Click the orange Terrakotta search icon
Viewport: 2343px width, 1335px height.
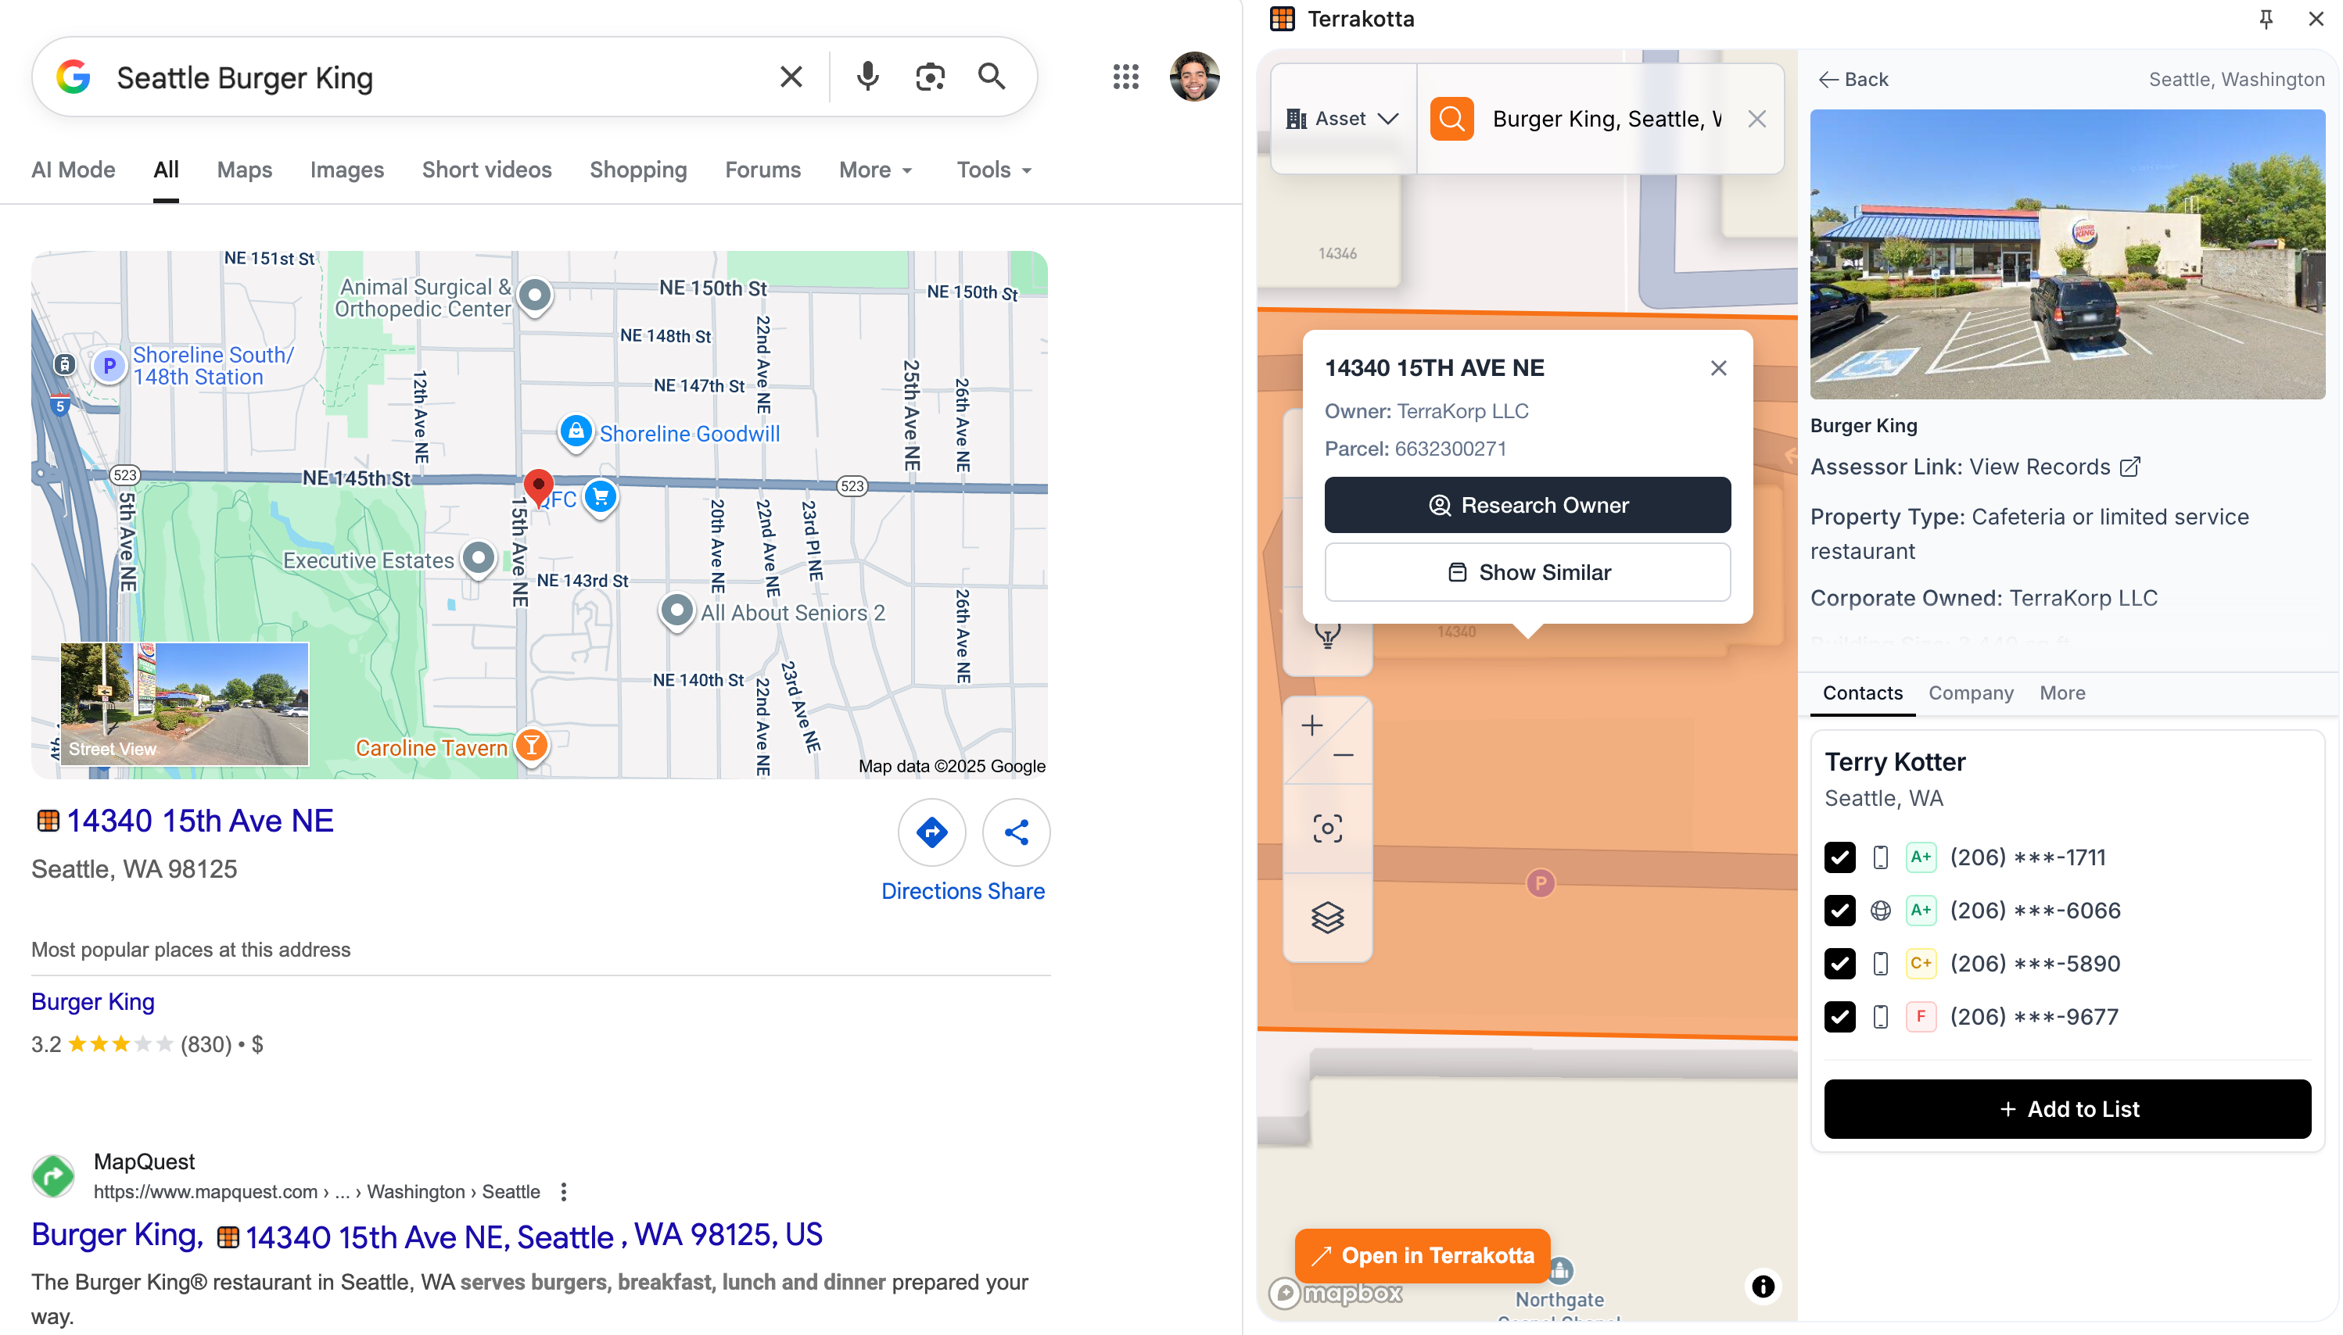click(x=1451, y=119)
